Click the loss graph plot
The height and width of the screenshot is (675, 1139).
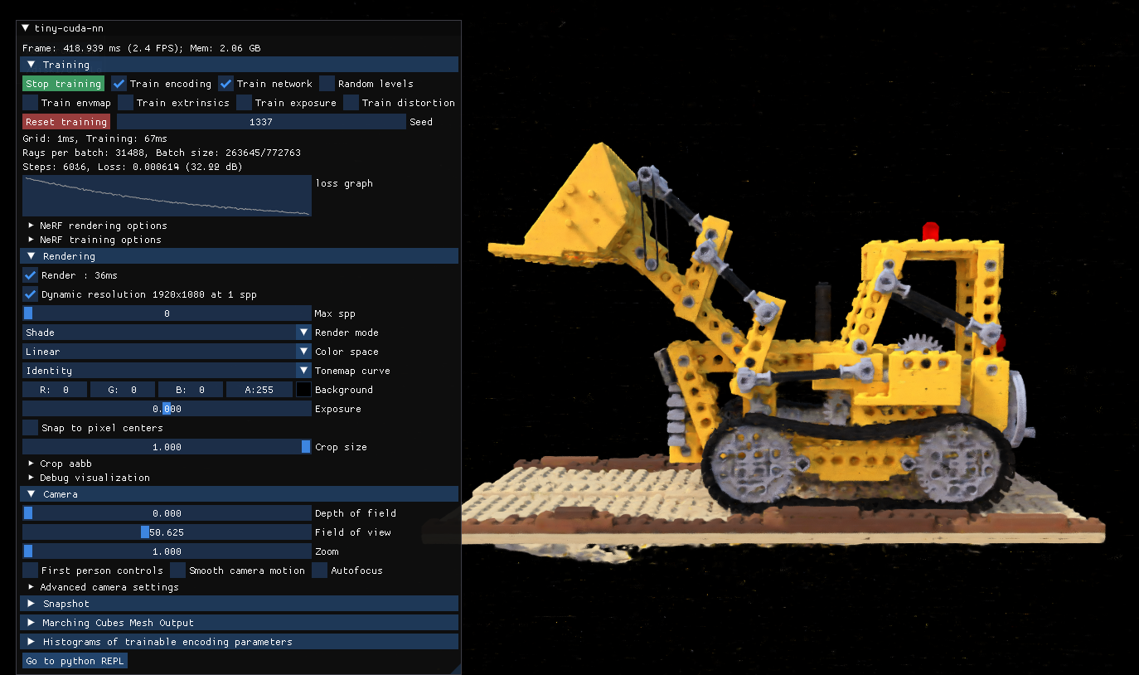tap(167, 197)
